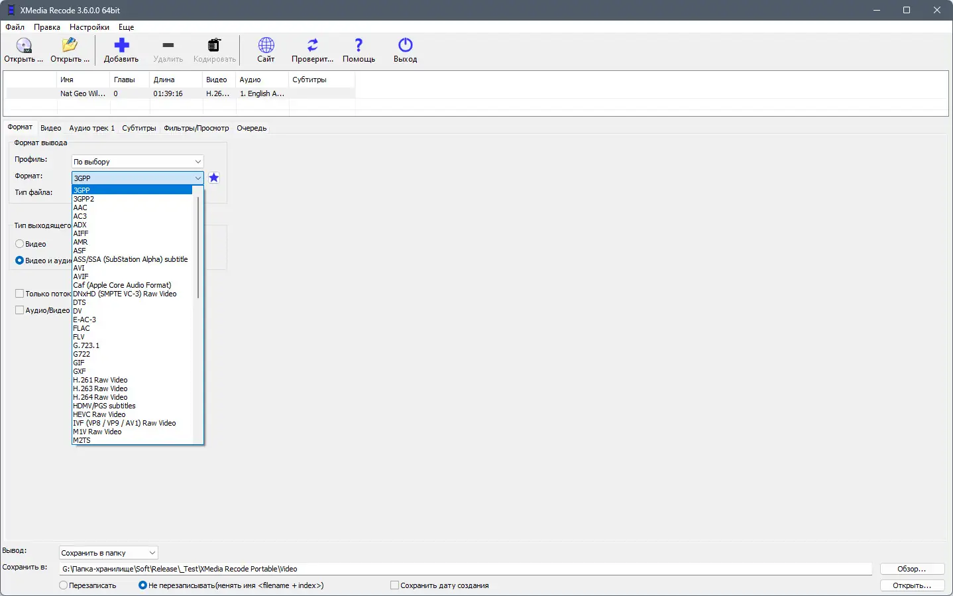
Task: Enable the Только поток checkbox
Action: click(x=20, y=294)
